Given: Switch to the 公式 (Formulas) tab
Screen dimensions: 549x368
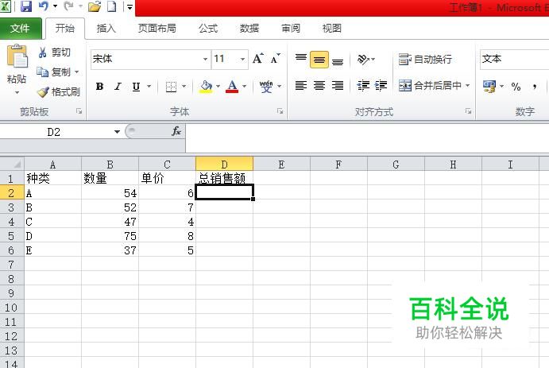Looking at the screenshot, I should 208,28.
